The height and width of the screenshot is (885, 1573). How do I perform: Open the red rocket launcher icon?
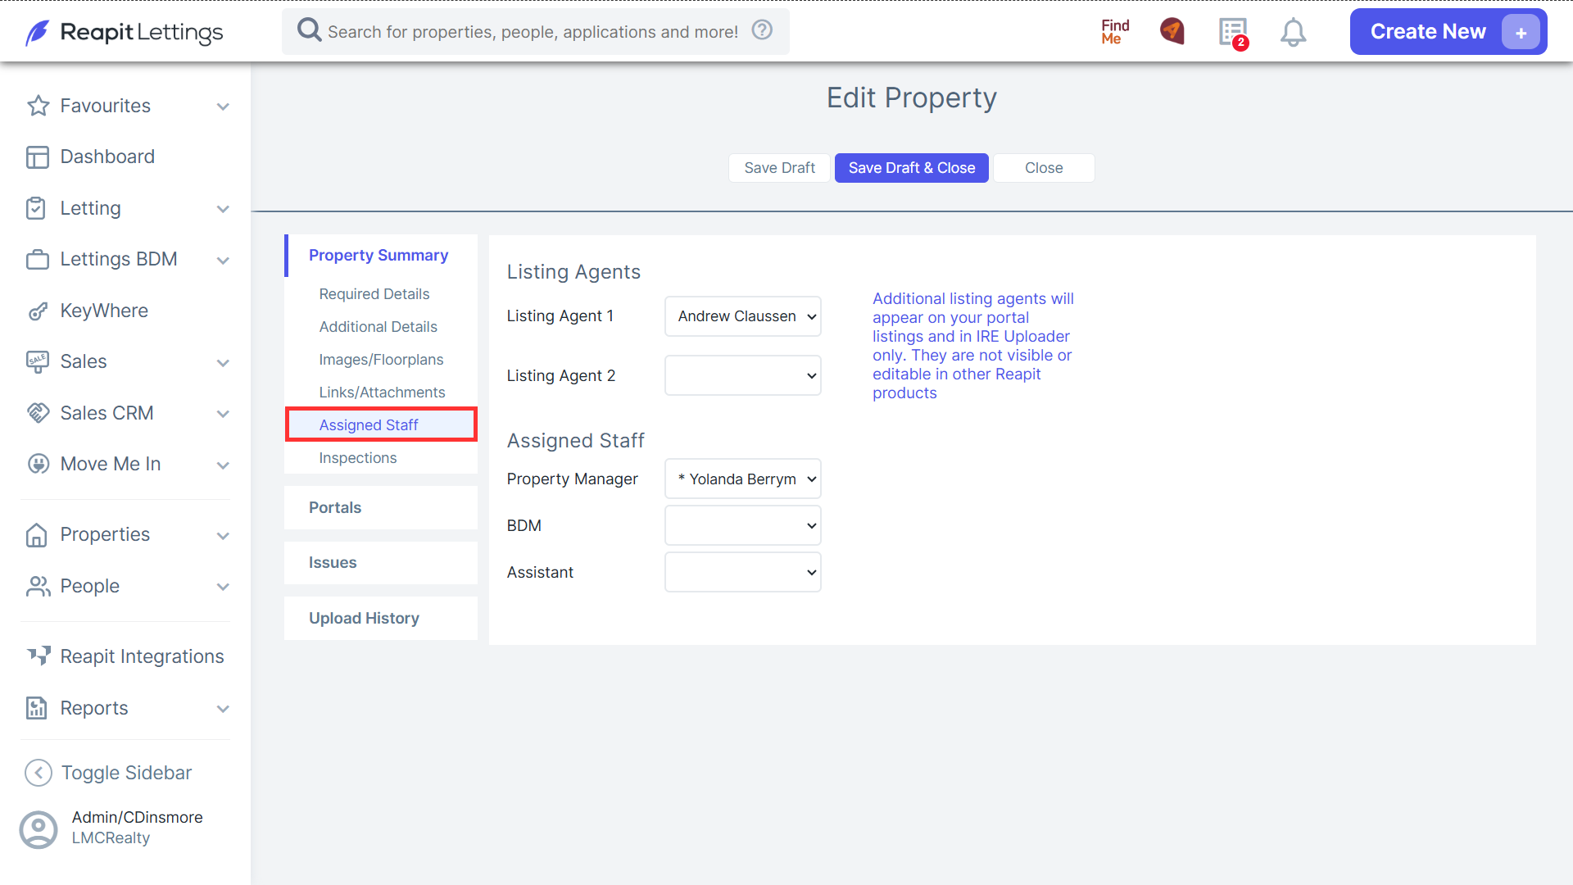click(x=1172, y=32)
